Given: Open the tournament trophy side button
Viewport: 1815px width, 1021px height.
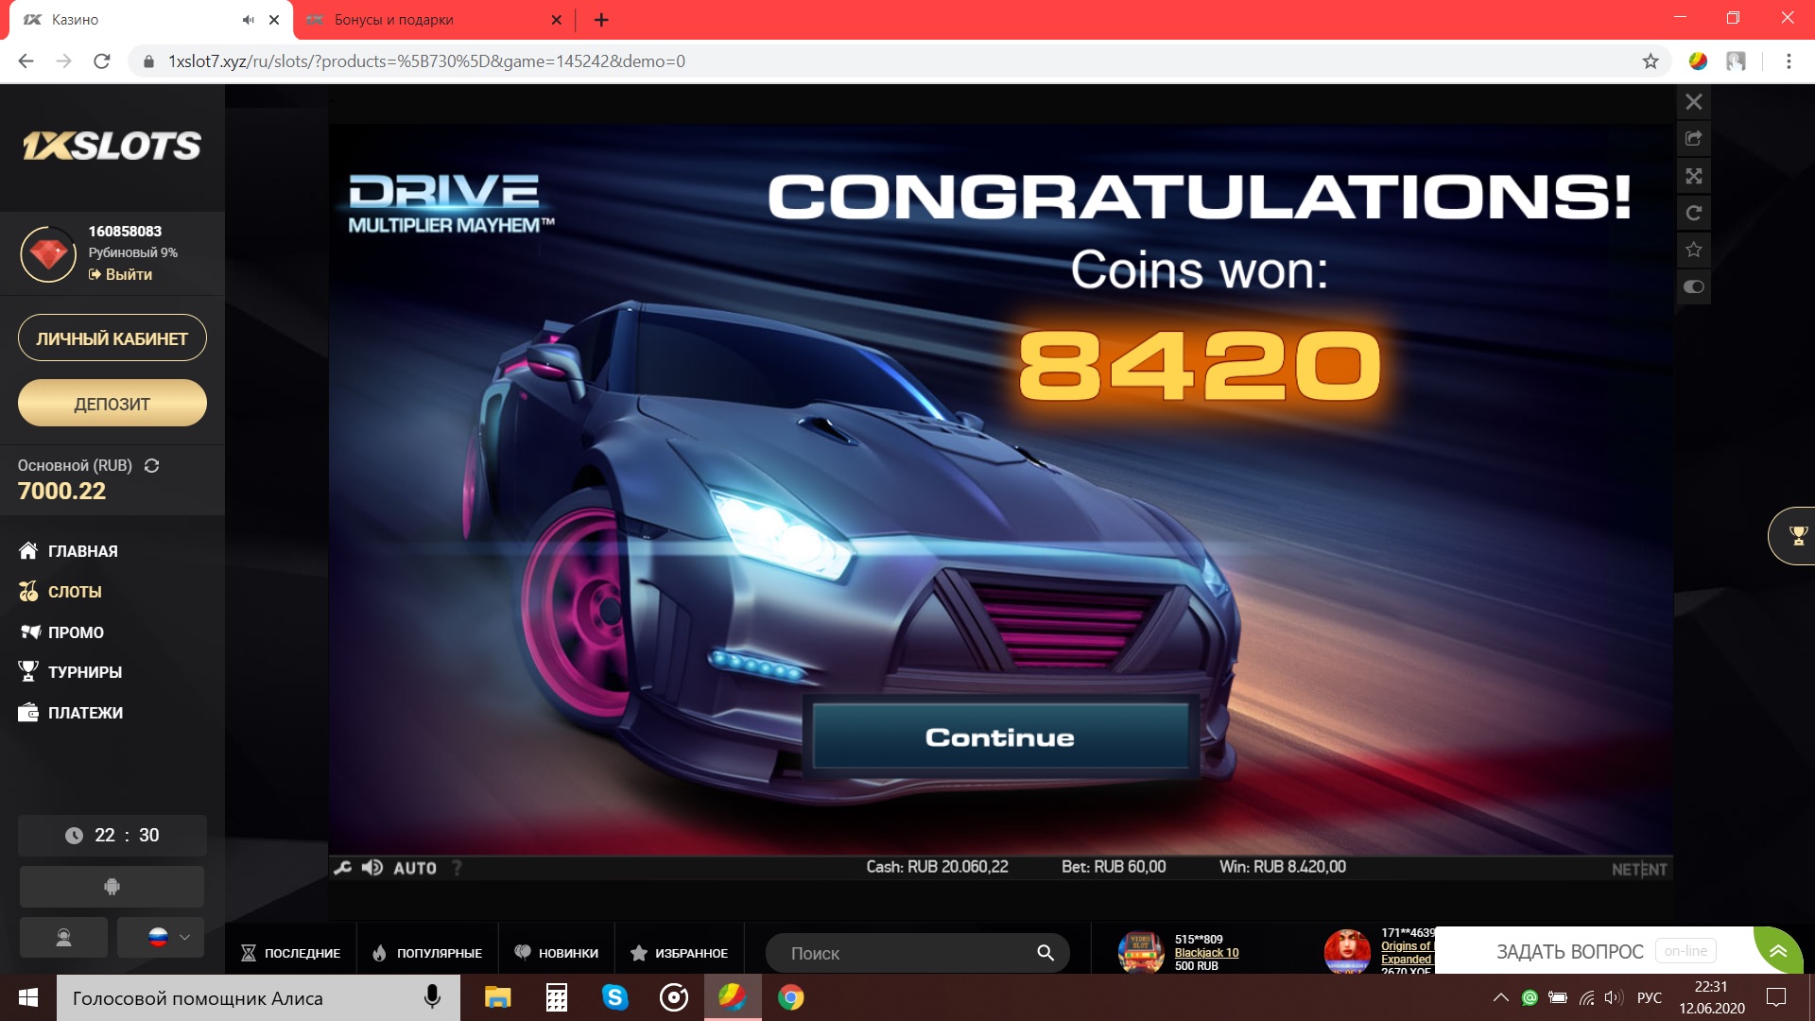Looking at the screenshot, I should click(x=1797, y=536).
